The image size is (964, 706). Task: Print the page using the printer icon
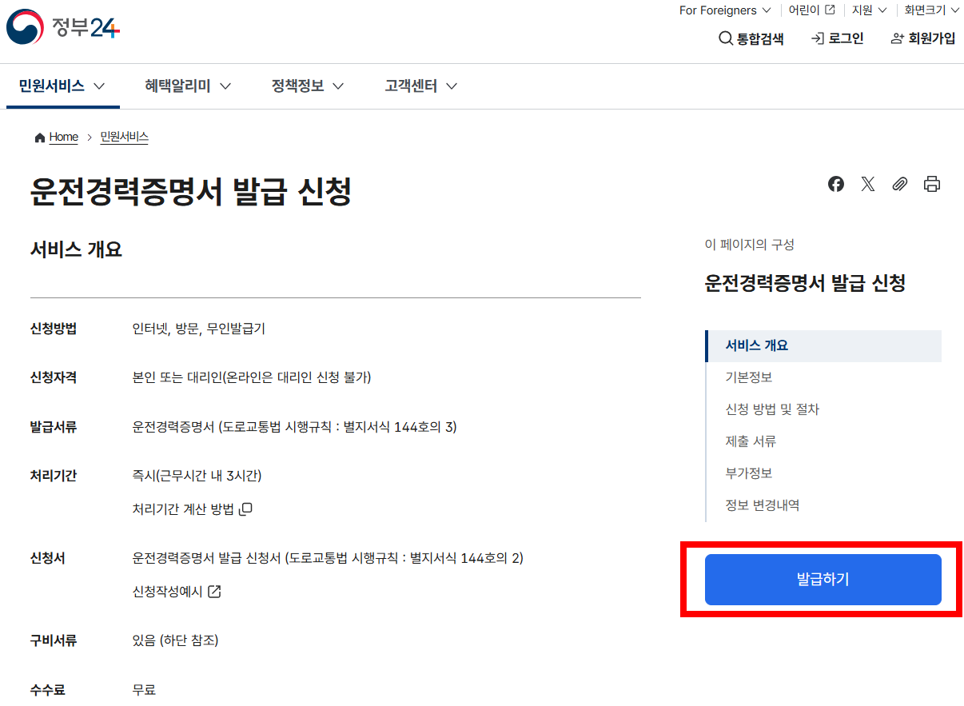pos(931,184)
